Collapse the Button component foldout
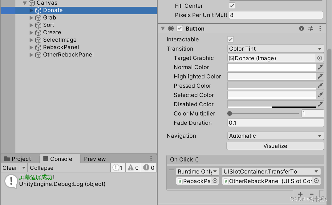 tap(163, 28)
